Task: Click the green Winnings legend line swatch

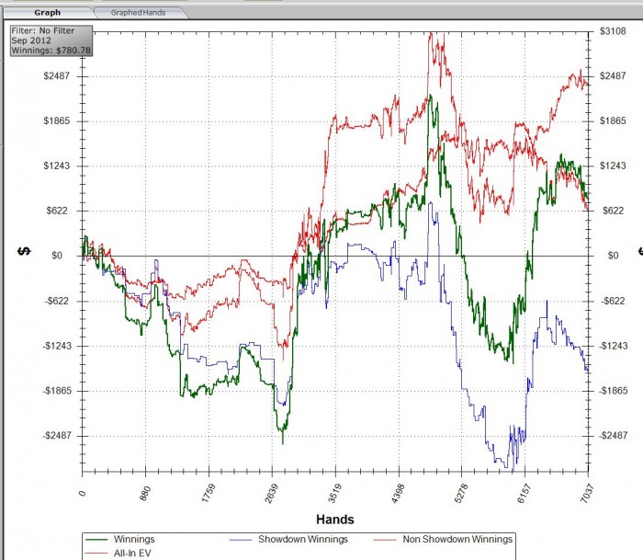Action: 96,540
